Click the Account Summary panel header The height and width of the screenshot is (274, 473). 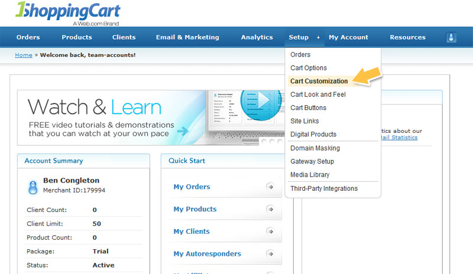(x=83, y=161)
